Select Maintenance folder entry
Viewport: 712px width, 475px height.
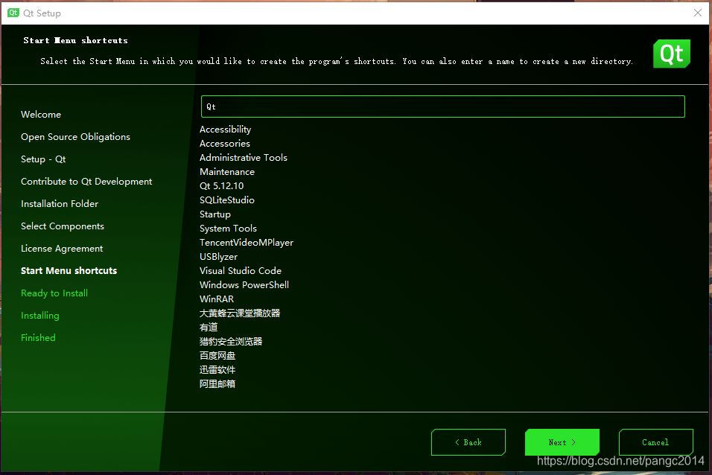[x=227, y=172]
